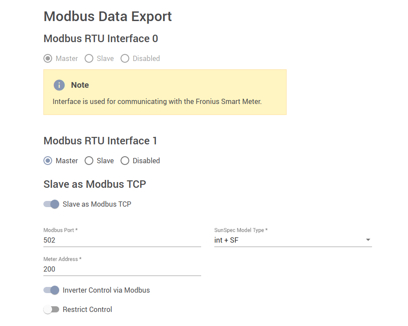This screenshot has height=326, width=408.
Task: Click the Modbus Data Export page title
Action: click(x=108, y=17)
